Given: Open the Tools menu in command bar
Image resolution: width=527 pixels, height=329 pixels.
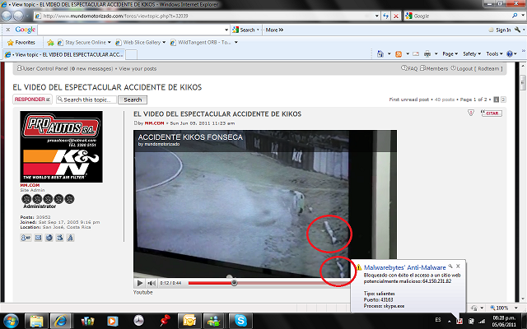Looking at the screenshot, I should point(495,54).
